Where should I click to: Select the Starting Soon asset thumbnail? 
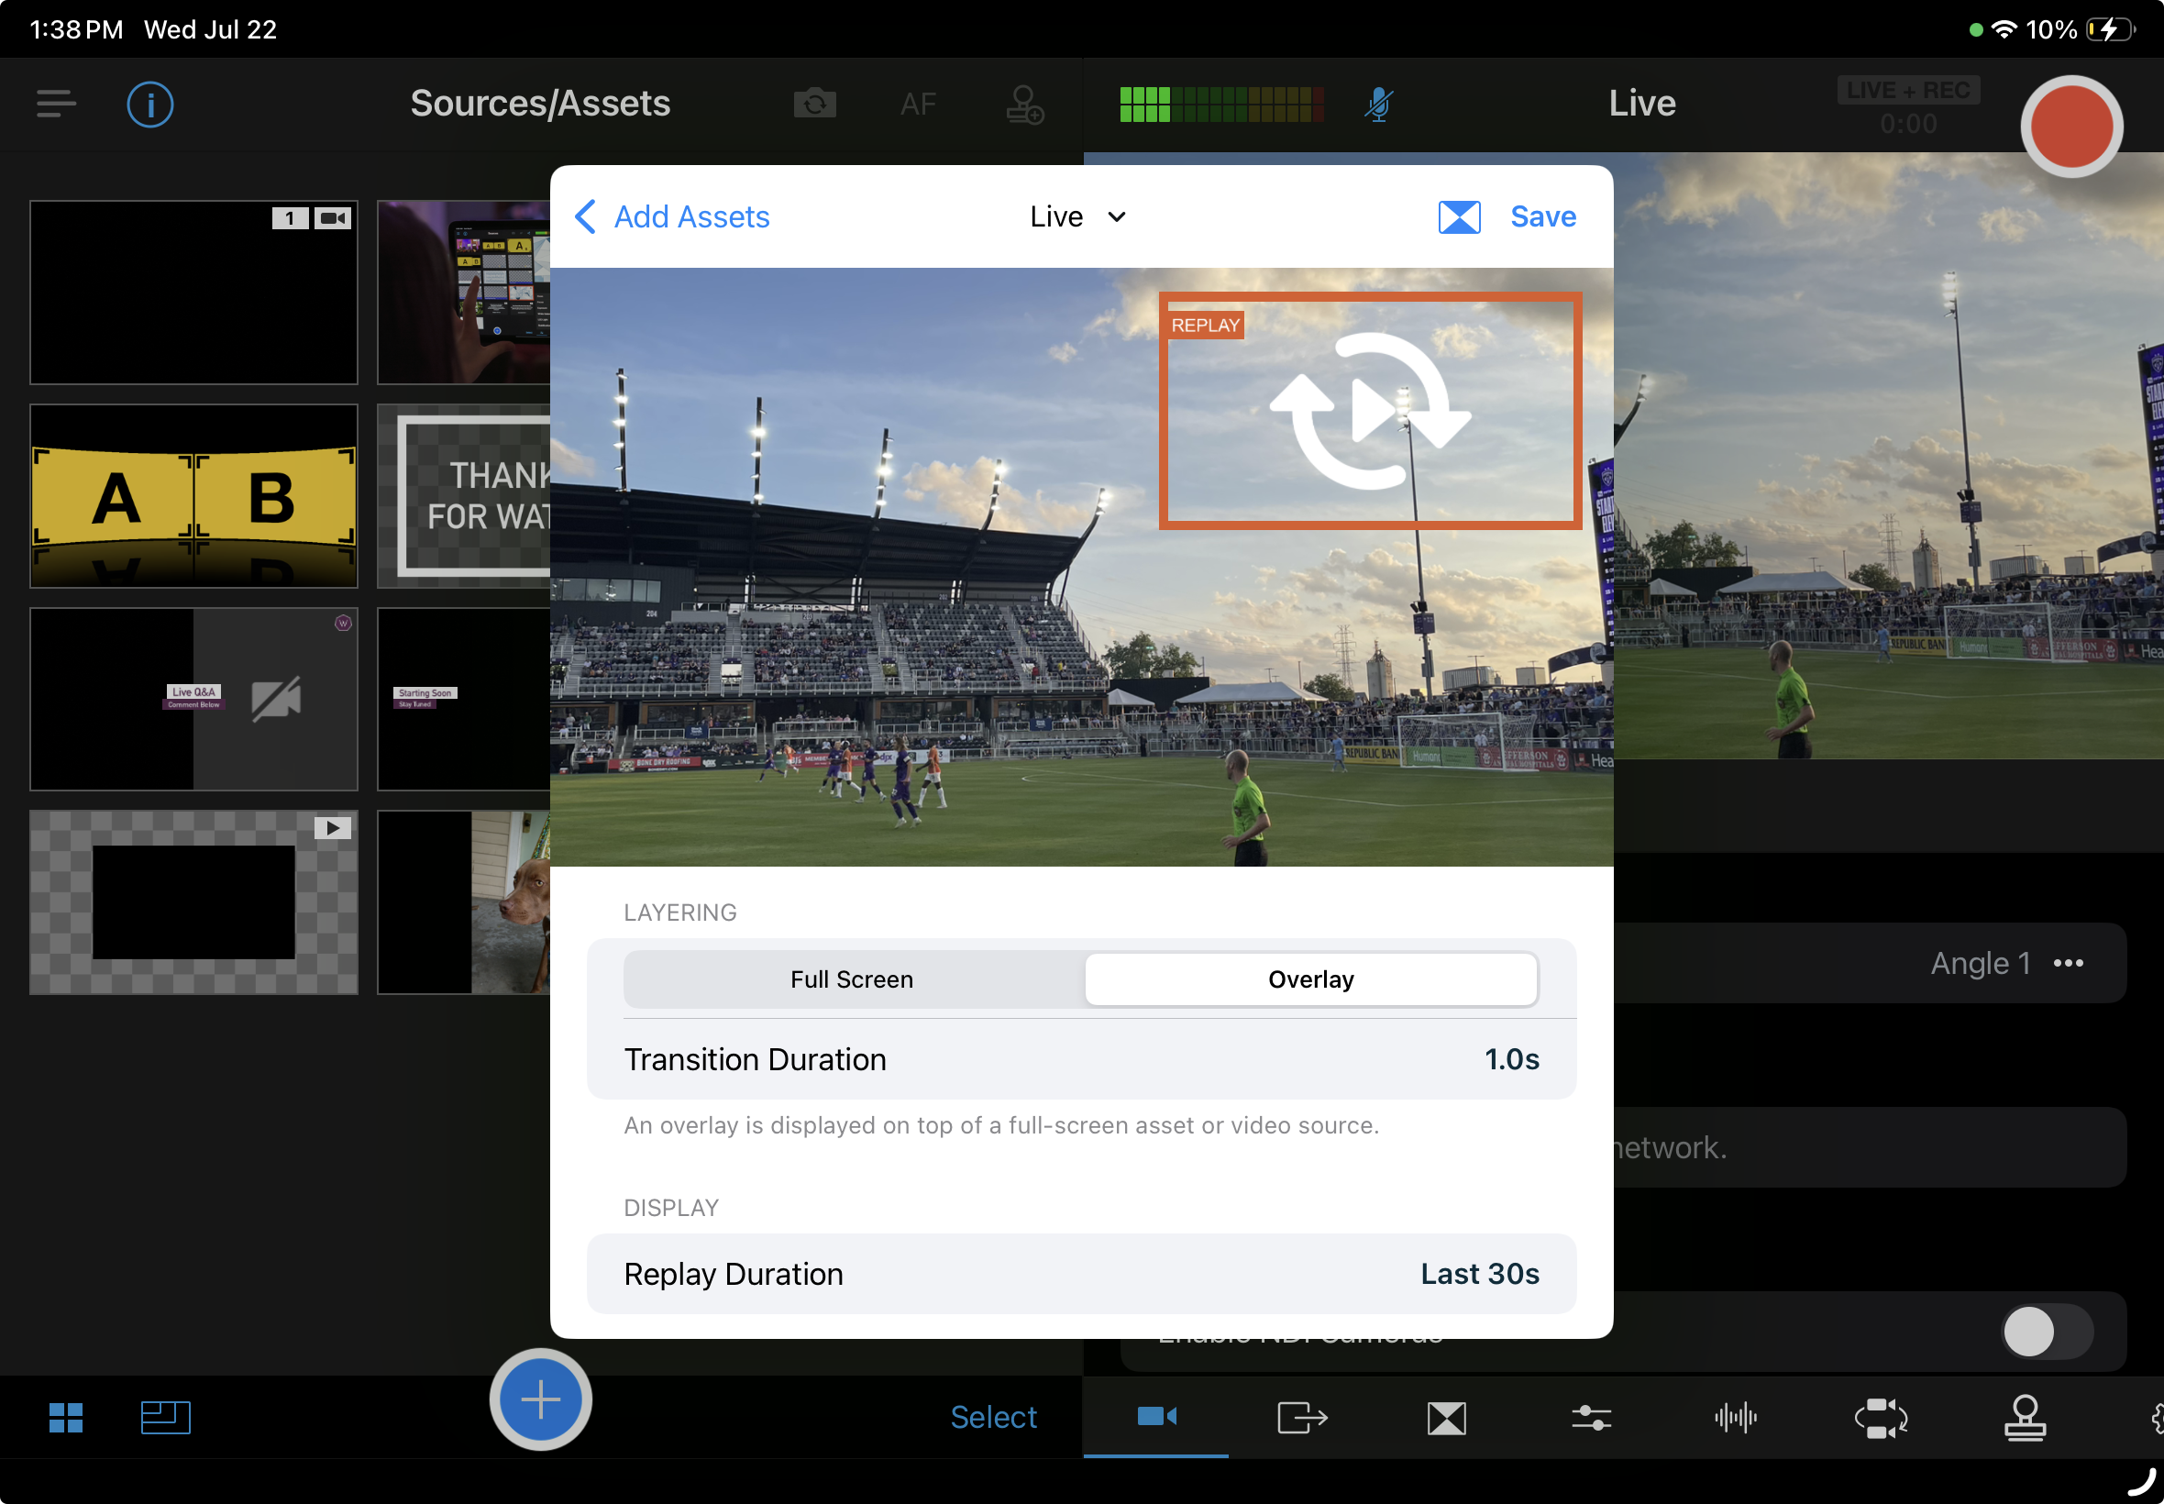coord(463,699)
